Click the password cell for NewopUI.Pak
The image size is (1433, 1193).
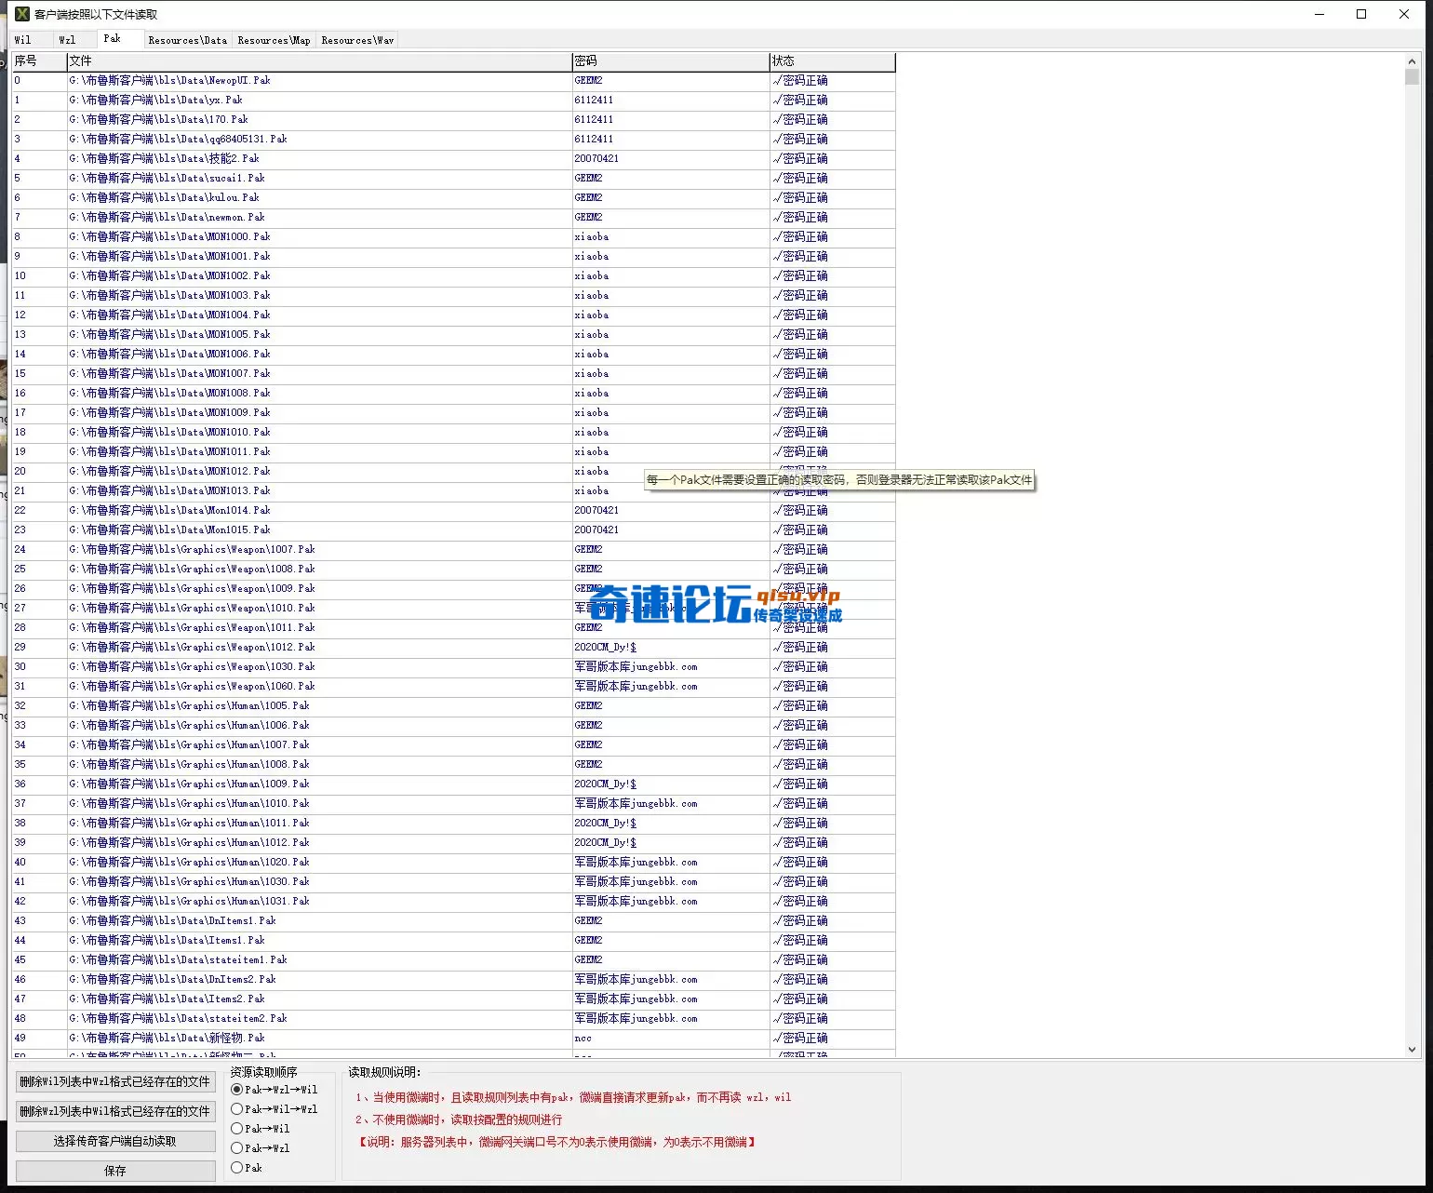point(670,80)
